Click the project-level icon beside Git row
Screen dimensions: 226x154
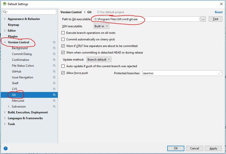54,95
